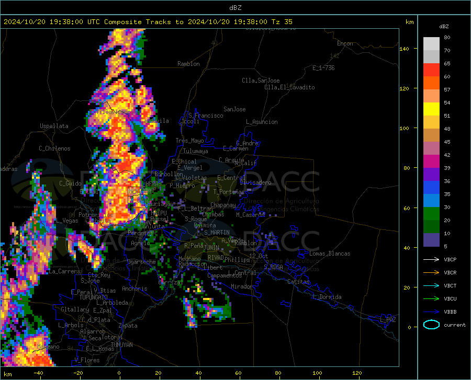Click the 'SanJose' map label
This screenshot has height=380, width=471.
234,109
